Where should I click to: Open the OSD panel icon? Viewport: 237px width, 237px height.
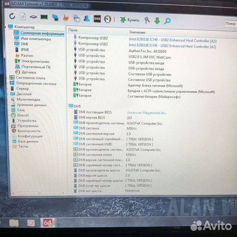tap(97, 19)
